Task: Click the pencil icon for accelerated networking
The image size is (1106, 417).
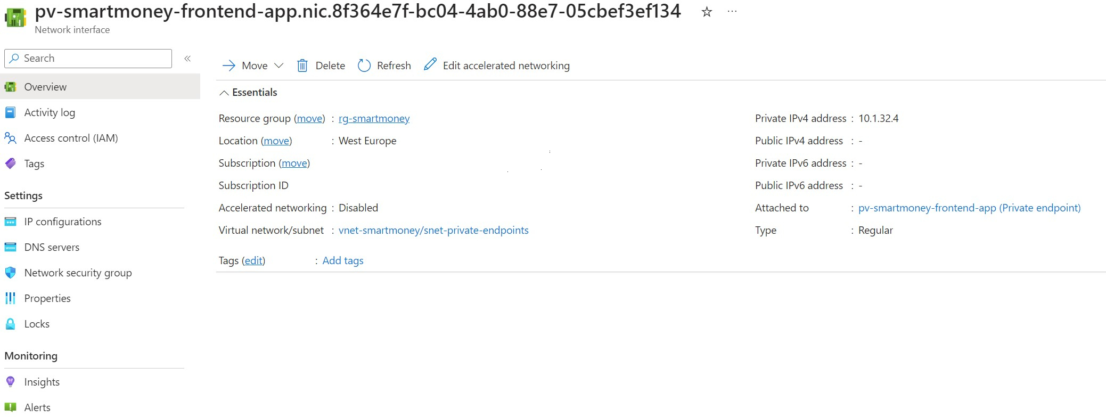Action: (430, 64)
